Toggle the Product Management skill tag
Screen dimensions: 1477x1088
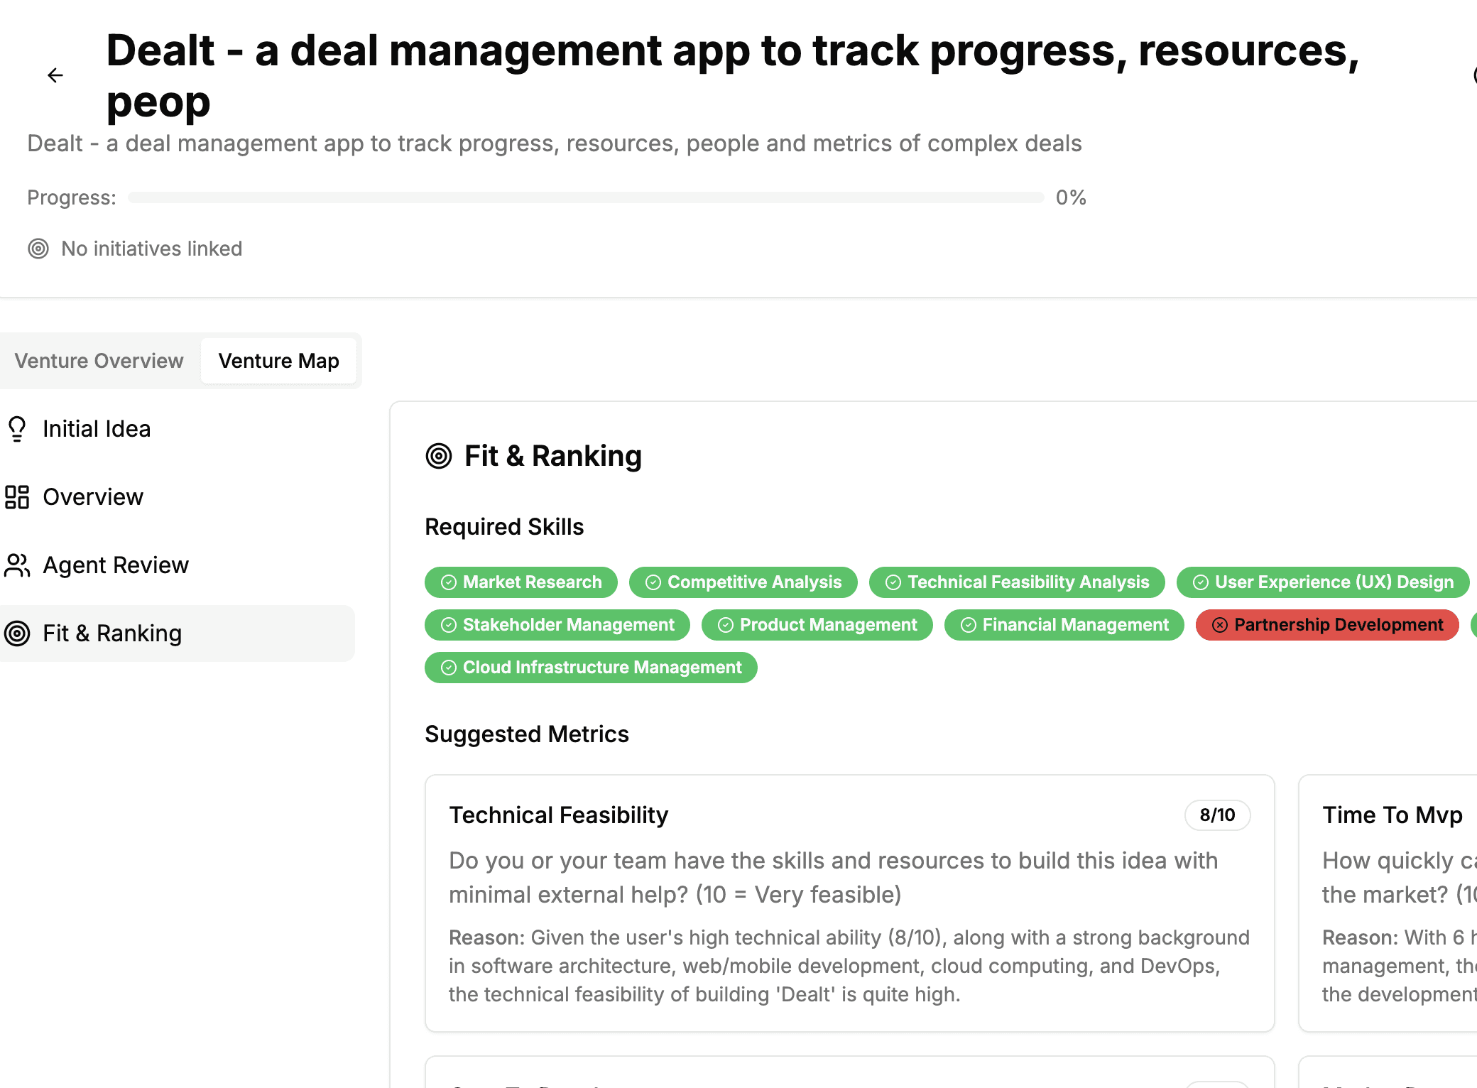(x=817, y=625)
